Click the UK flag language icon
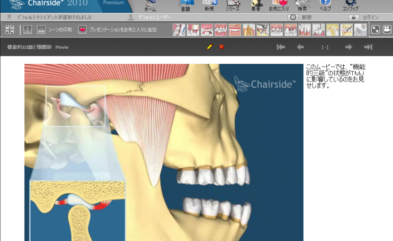The height and width of the screenshot is (241, 393). [x=10, y=29]
